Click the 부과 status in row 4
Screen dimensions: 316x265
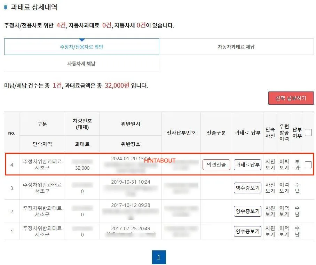coord(297,165)
